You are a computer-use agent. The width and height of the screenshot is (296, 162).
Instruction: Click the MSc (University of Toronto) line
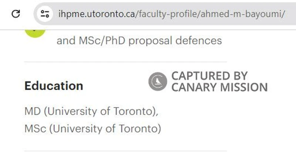pos(93,129)
